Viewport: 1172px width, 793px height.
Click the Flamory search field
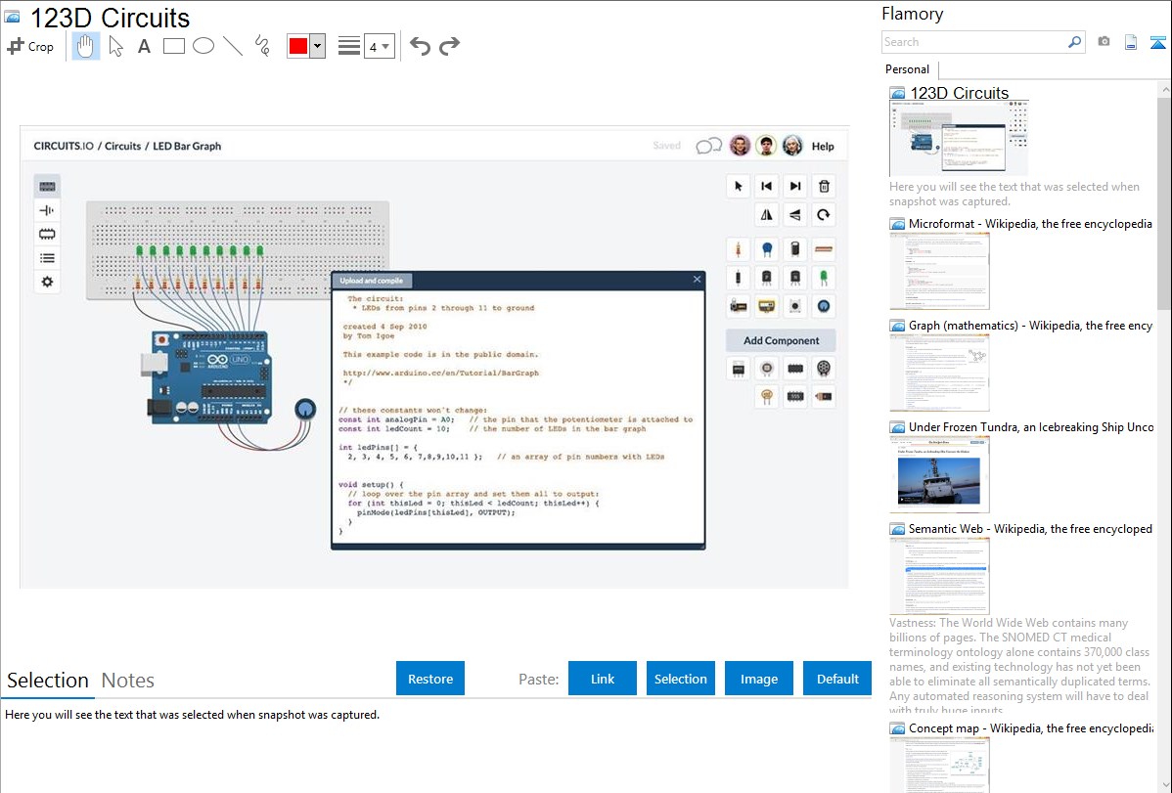(973, 42)
